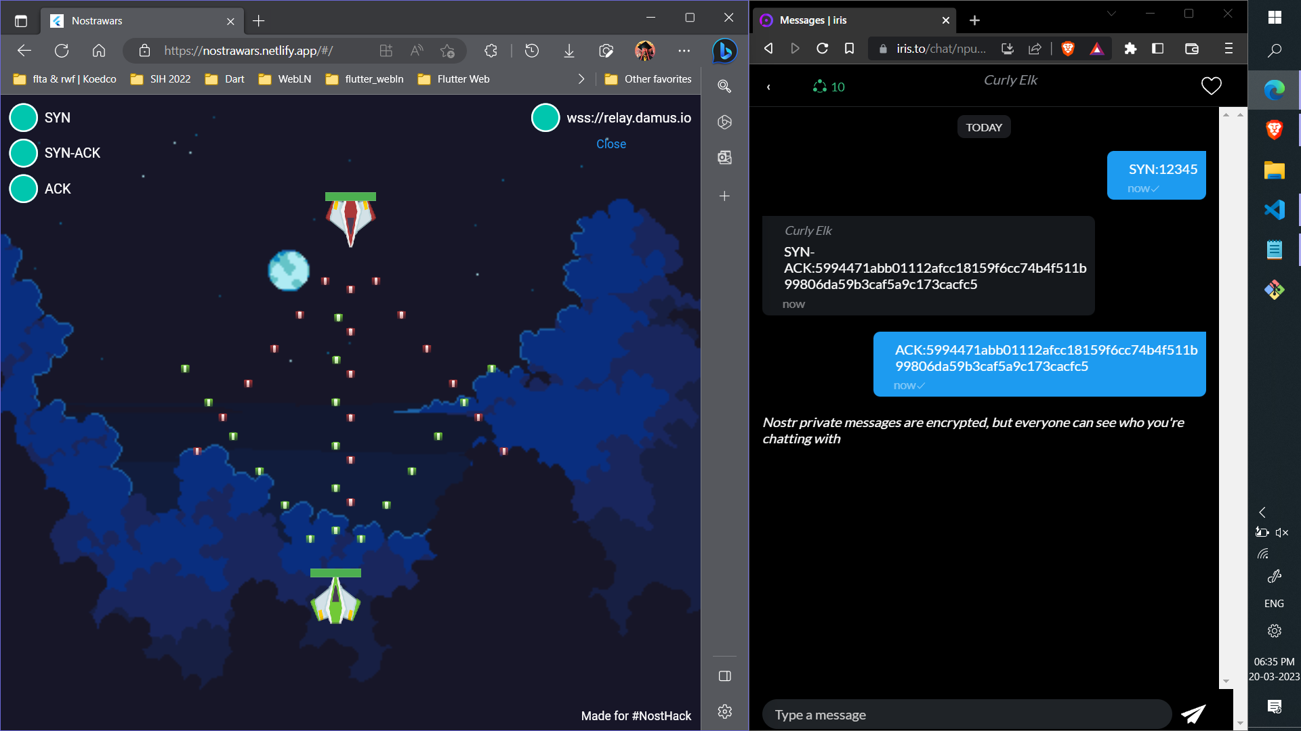Toggle the SYN-ACK status indicator

pos(24,153)
